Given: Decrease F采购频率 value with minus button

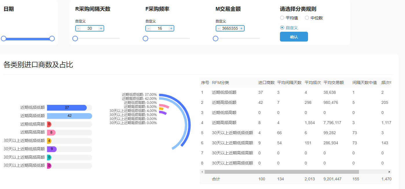Looking at the screenshot, I should [149, 28].
